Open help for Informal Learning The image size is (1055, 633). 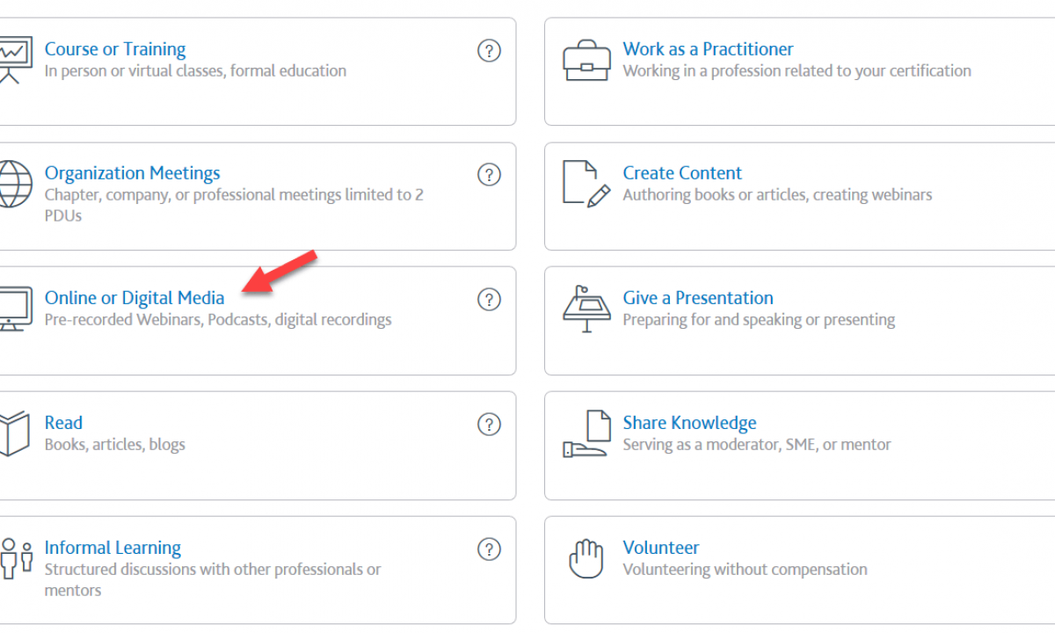click(x=489, y=549)
